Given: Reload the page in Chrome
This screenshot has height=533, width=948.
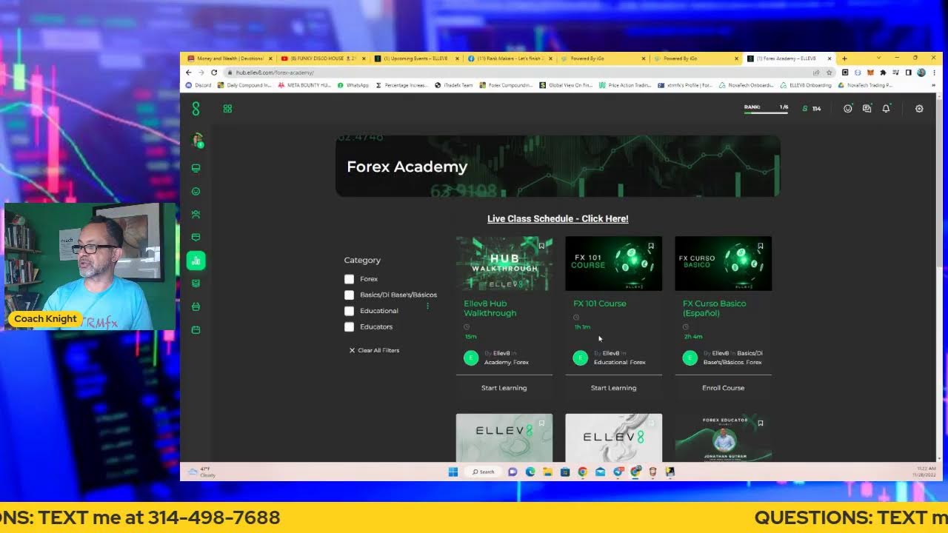Looking at the screenshot, I should point(214,73).
